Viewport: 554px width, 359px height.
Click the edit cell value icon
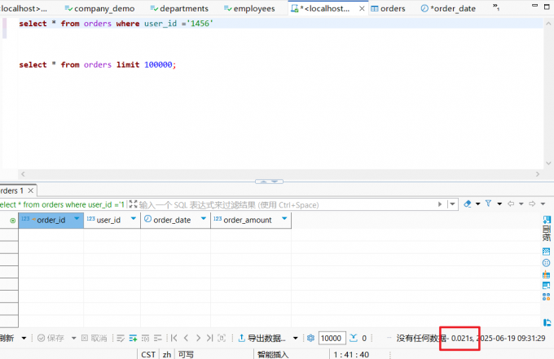[121, 338]
